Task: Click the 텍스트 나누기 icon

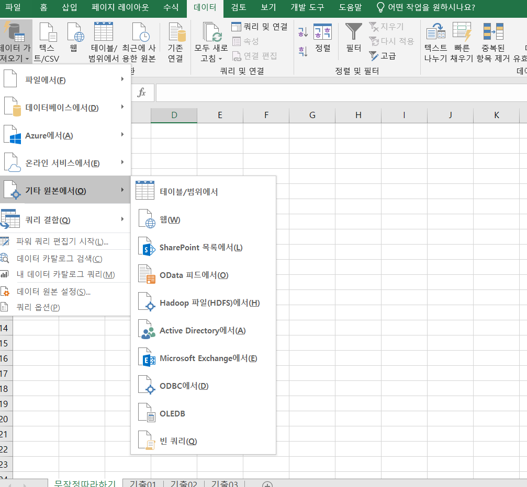Action: tap(435, 32)
